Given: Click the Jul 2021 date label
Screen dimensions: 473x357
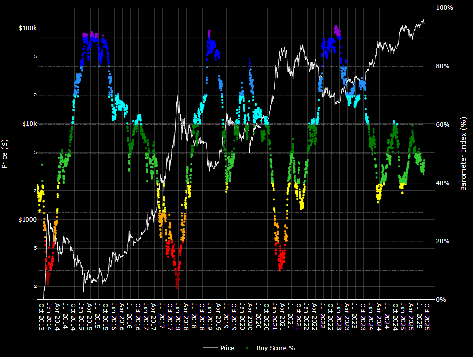Looking at the screenshot, I should (291, 317).
